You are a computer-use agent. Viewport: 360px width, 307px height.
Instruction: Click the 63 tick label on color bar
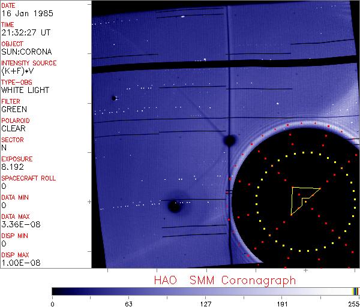pyautogui.click(x=129, y=304)
